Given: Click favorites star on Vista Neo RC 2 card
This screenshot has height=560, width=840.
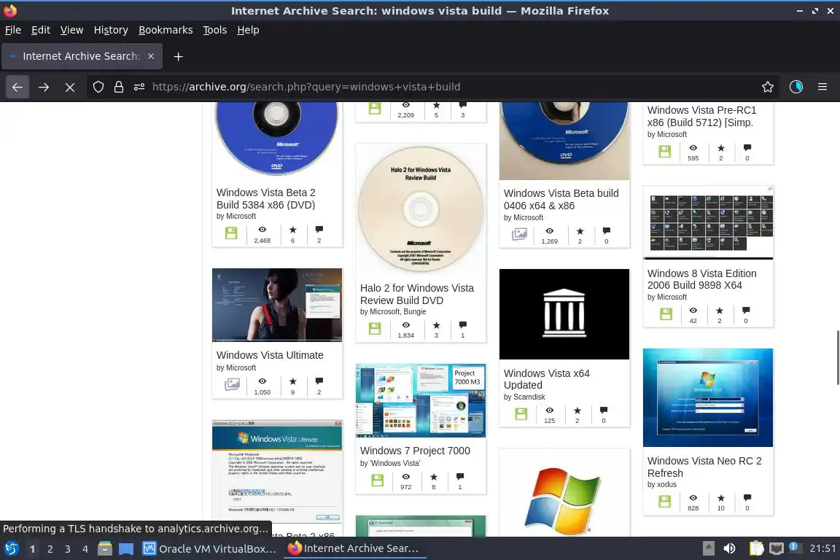Looking at the screenshot, I should [720, 498].
